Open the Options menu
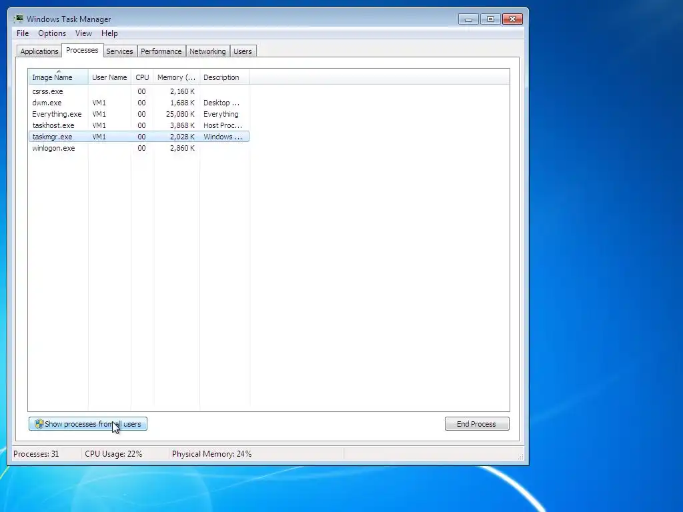This screenshot has height=512, width=683. [52, 33]
